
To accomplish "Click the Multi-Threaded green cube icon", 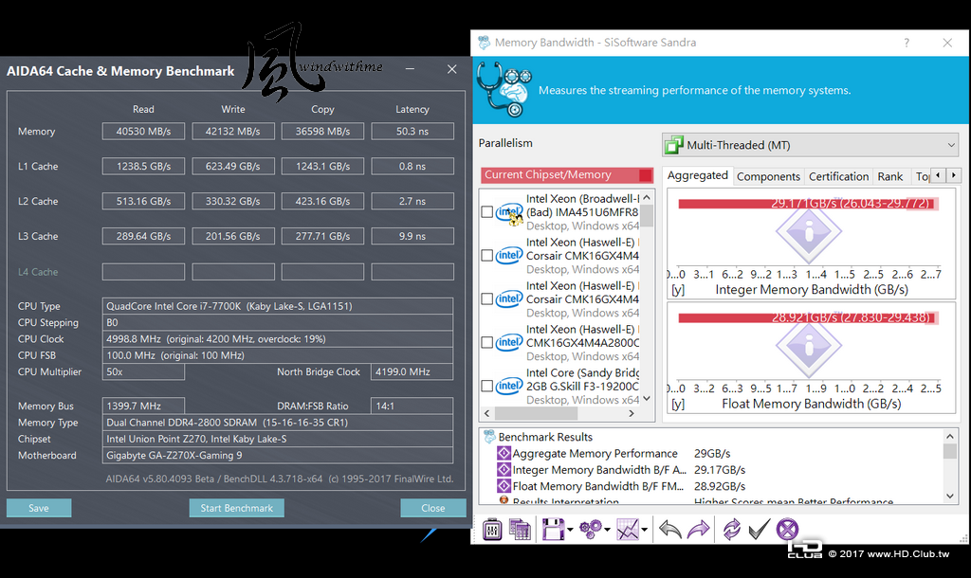I will click(x=674, y=145).
